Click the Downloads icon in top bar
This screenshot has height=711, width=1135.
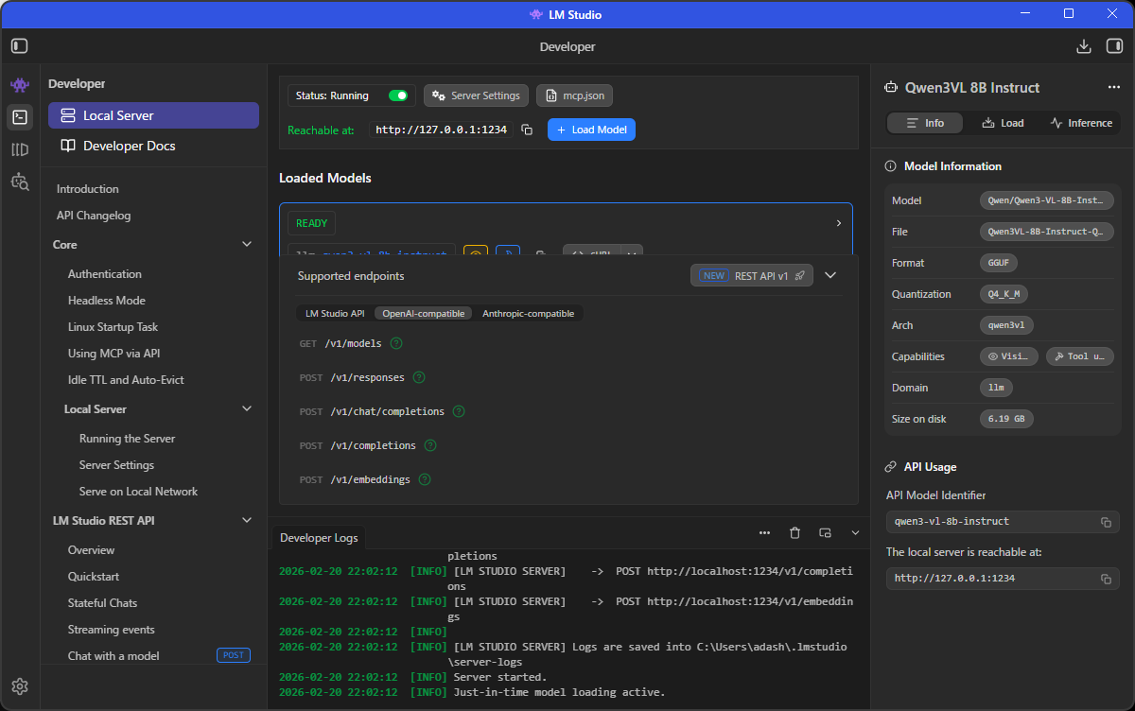pos(1084,46)
